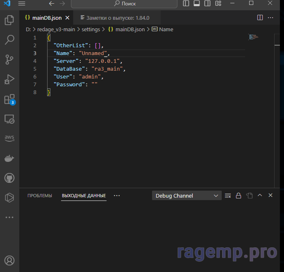Open the Docker view in activity bar

point(9,158)
